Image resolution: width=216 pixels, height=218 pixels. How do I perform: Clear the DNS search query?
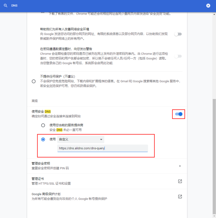pyautogui.click(x=208, y=6)
